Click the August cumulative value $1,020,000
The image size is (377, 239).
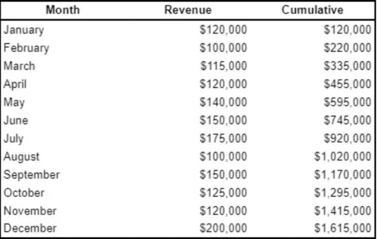[343, 157]
